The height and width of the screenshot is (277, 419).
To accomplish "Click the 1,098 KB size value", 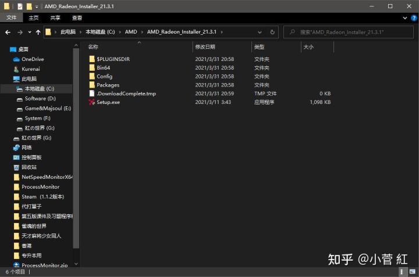I will [320, 102].
